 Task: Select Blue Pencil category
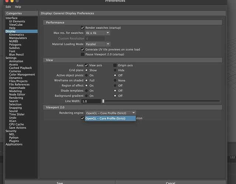pos(16,54)
